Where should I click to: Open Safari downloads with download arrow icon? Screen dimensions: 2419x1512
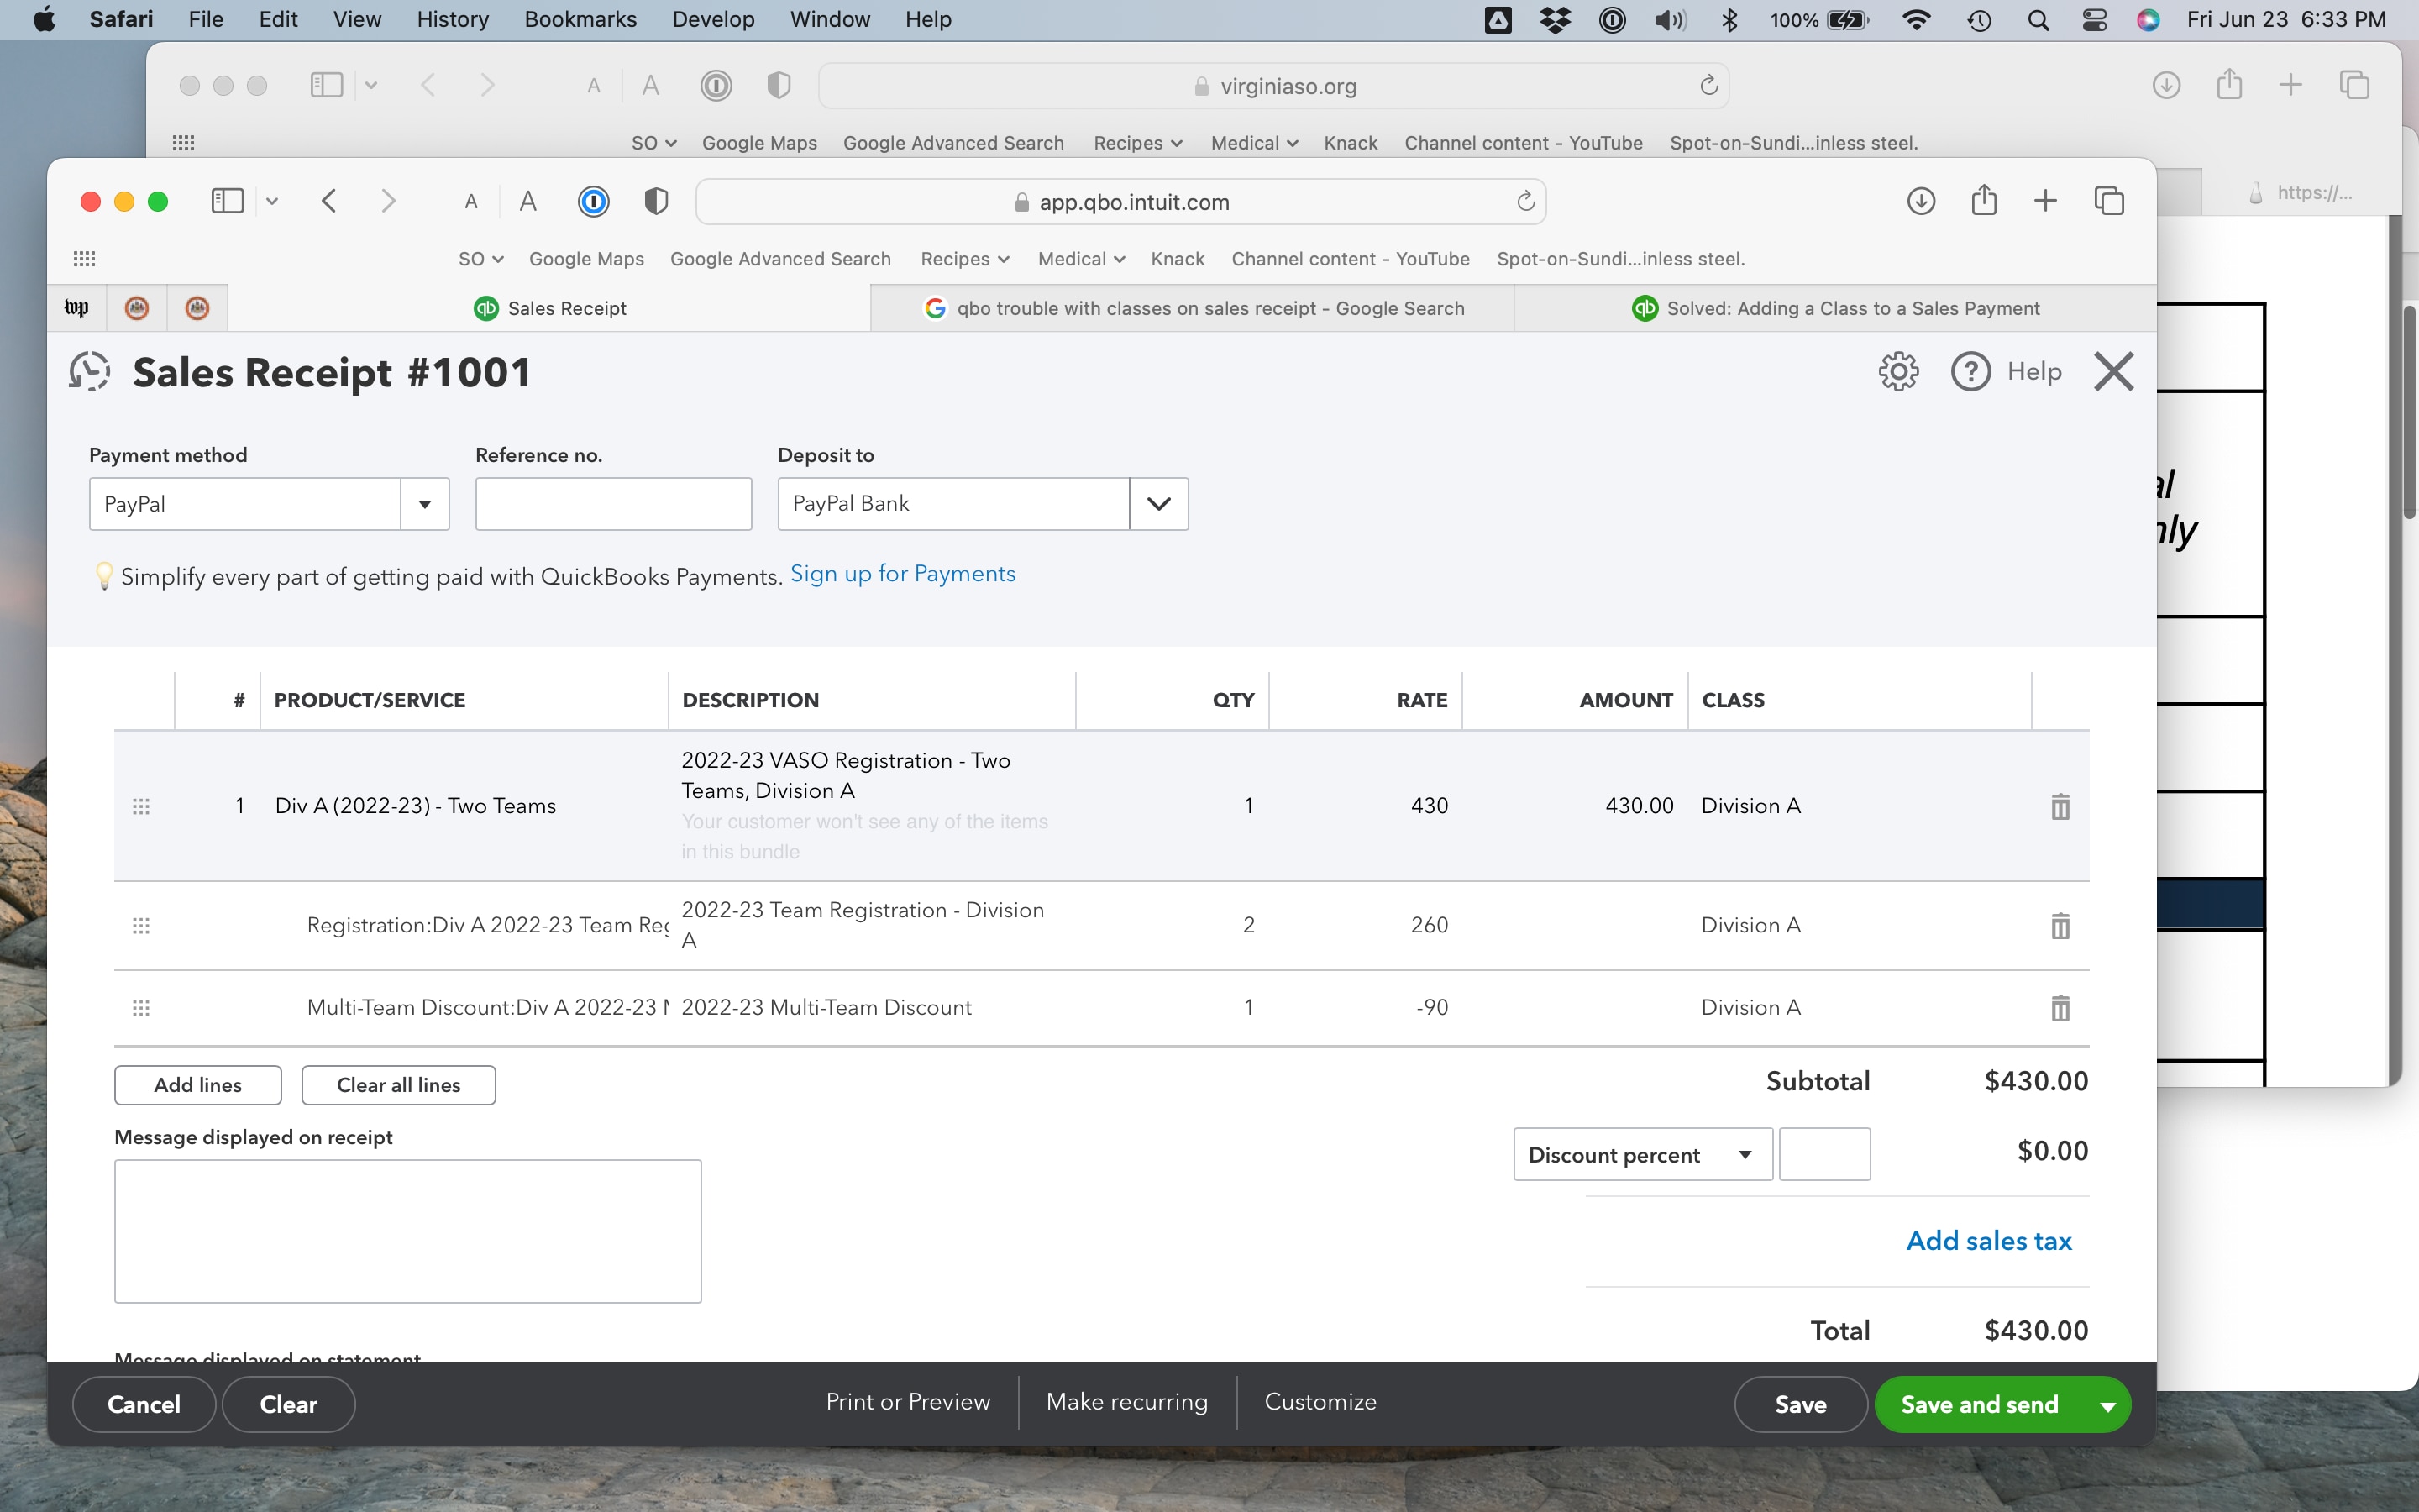click(1920, 200)
